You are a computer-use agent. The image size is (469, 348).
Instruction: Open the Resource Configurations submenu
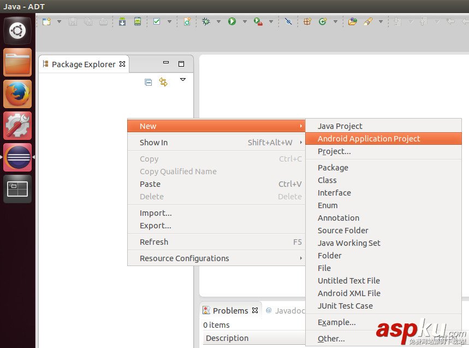[x=216, y=258]
